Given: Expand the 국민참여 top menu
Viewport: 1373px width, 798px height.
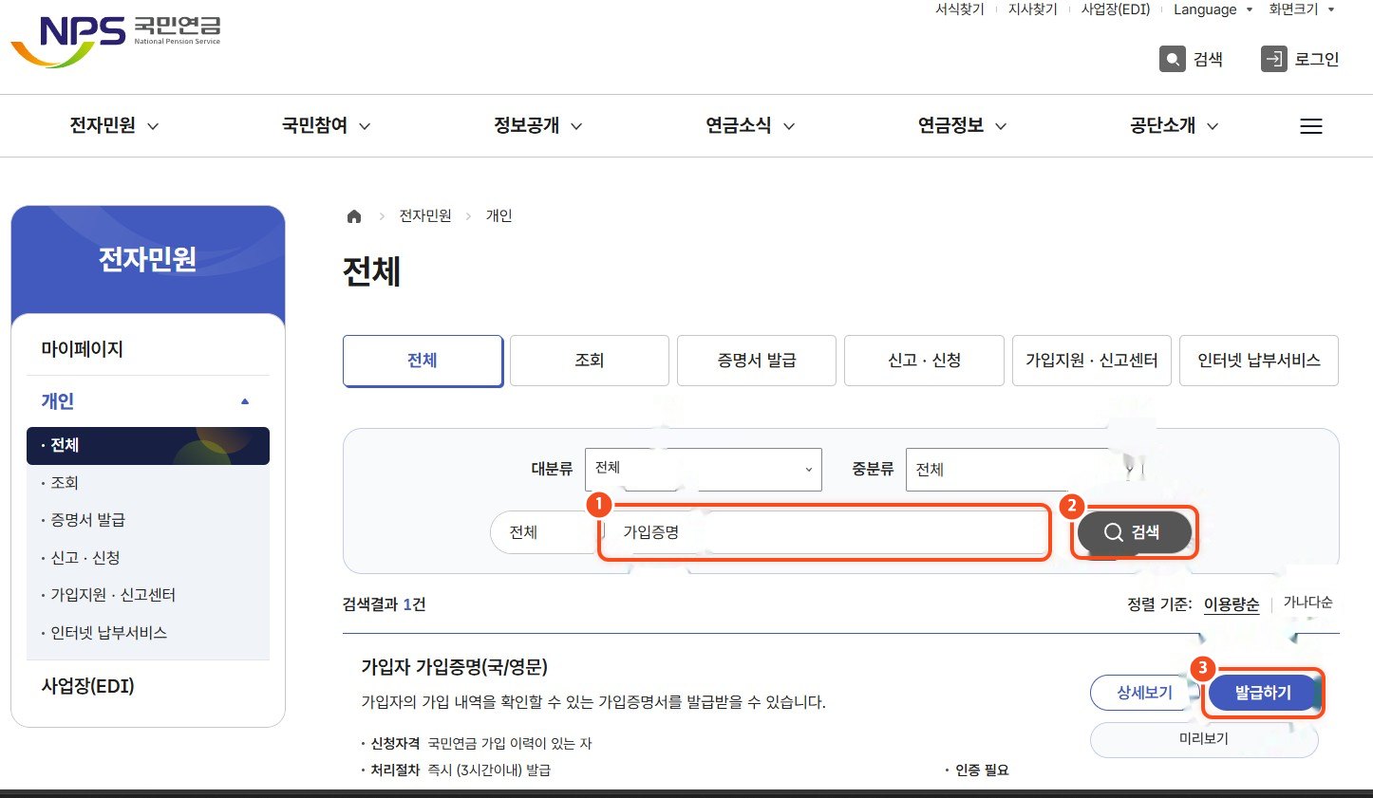Looking at the screenshot, I should pyautogui.click(x=326, y=125).
